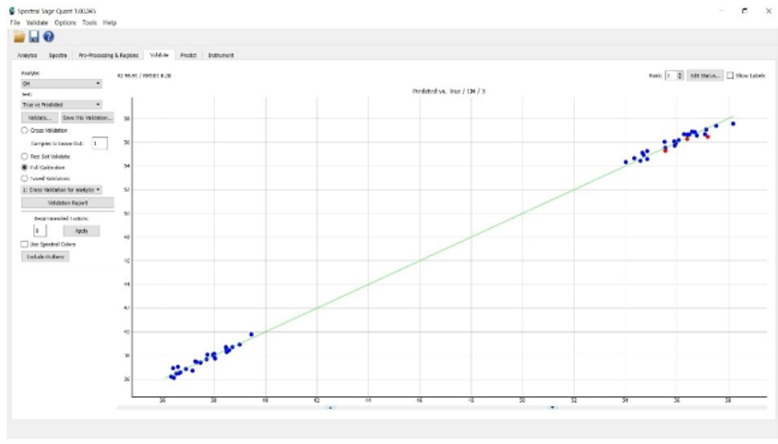Click the Edit Status... button
Screen dimensions: 778x444
pos(704,76)
